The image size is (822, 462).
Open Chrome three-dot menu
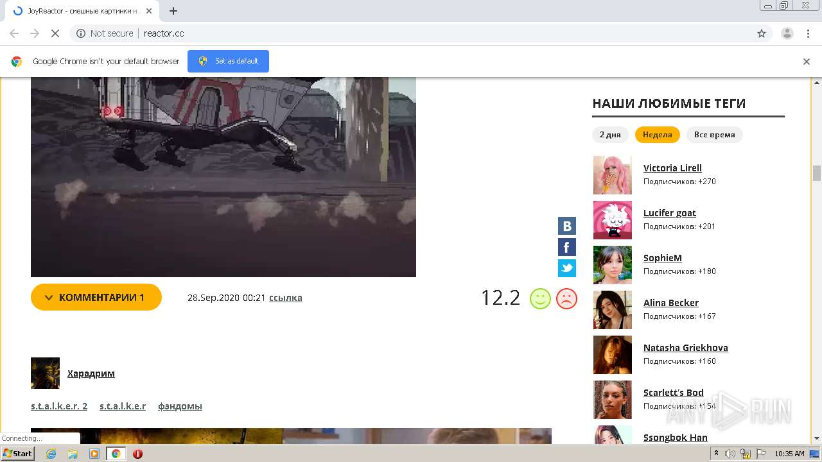pyautogui.click(x=808, y=33)
